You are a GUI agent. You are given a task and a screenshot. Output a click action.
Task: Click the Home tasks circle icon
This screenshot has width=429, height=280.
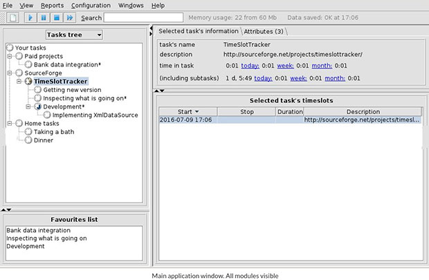click(x=19, y=123)
